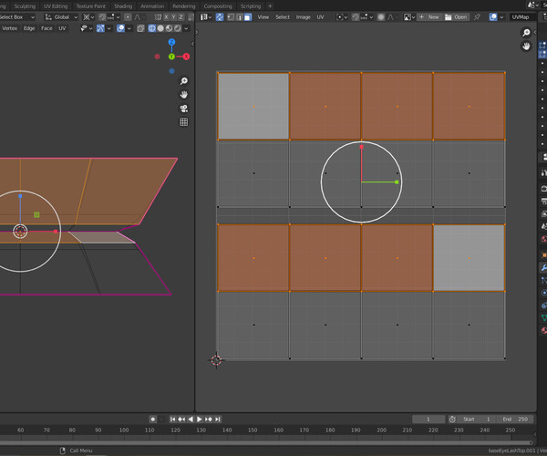Image resolution: width=547 pixels, height=456 pixels.
Task: Click the auto keying record button
Action: click(153, 419)
